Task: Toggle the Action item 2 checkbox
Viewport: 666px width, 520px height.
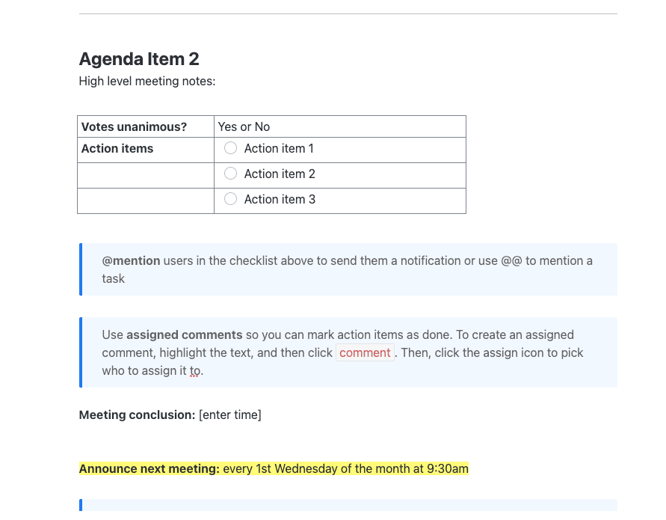Action: pos(230,174)
